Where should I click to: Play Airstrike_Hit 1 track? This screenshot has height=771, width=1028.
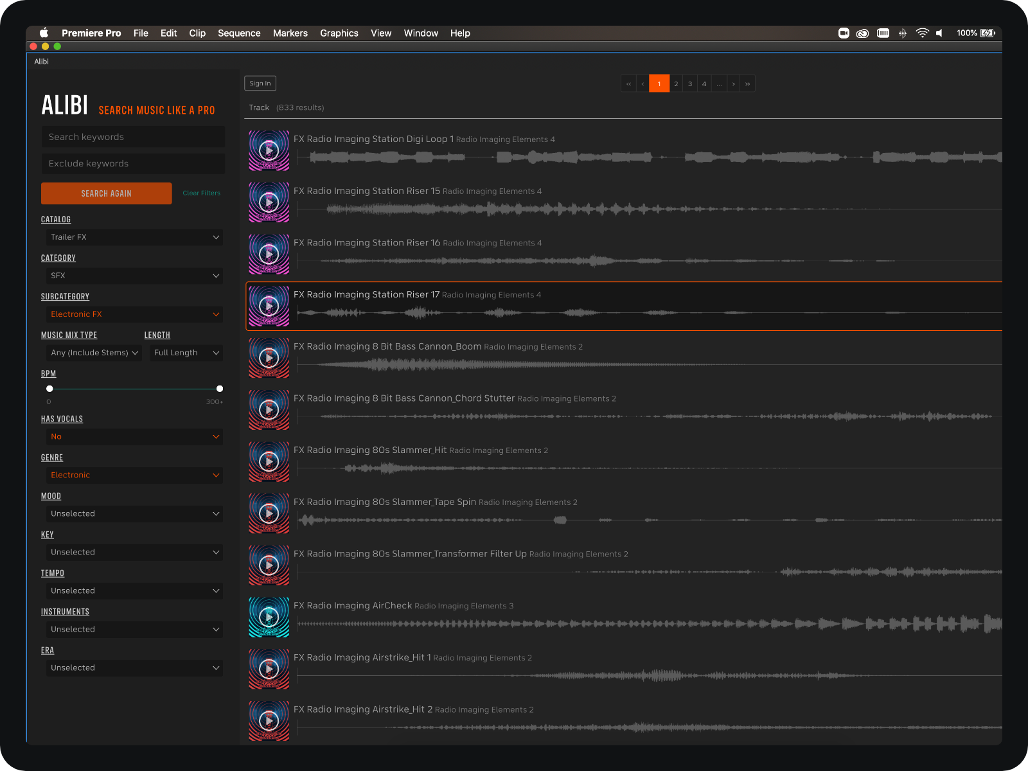[x=269, y=669]
